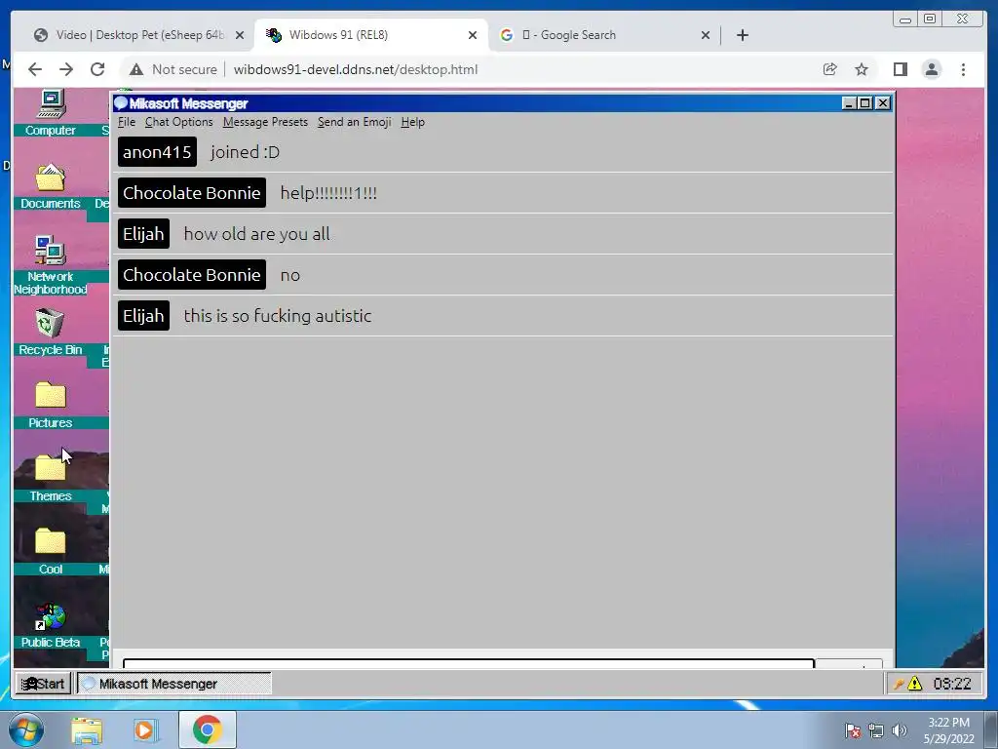The height and width of the screenshot is (749, 998).
Task: Reload the current page
Action: 97,69
